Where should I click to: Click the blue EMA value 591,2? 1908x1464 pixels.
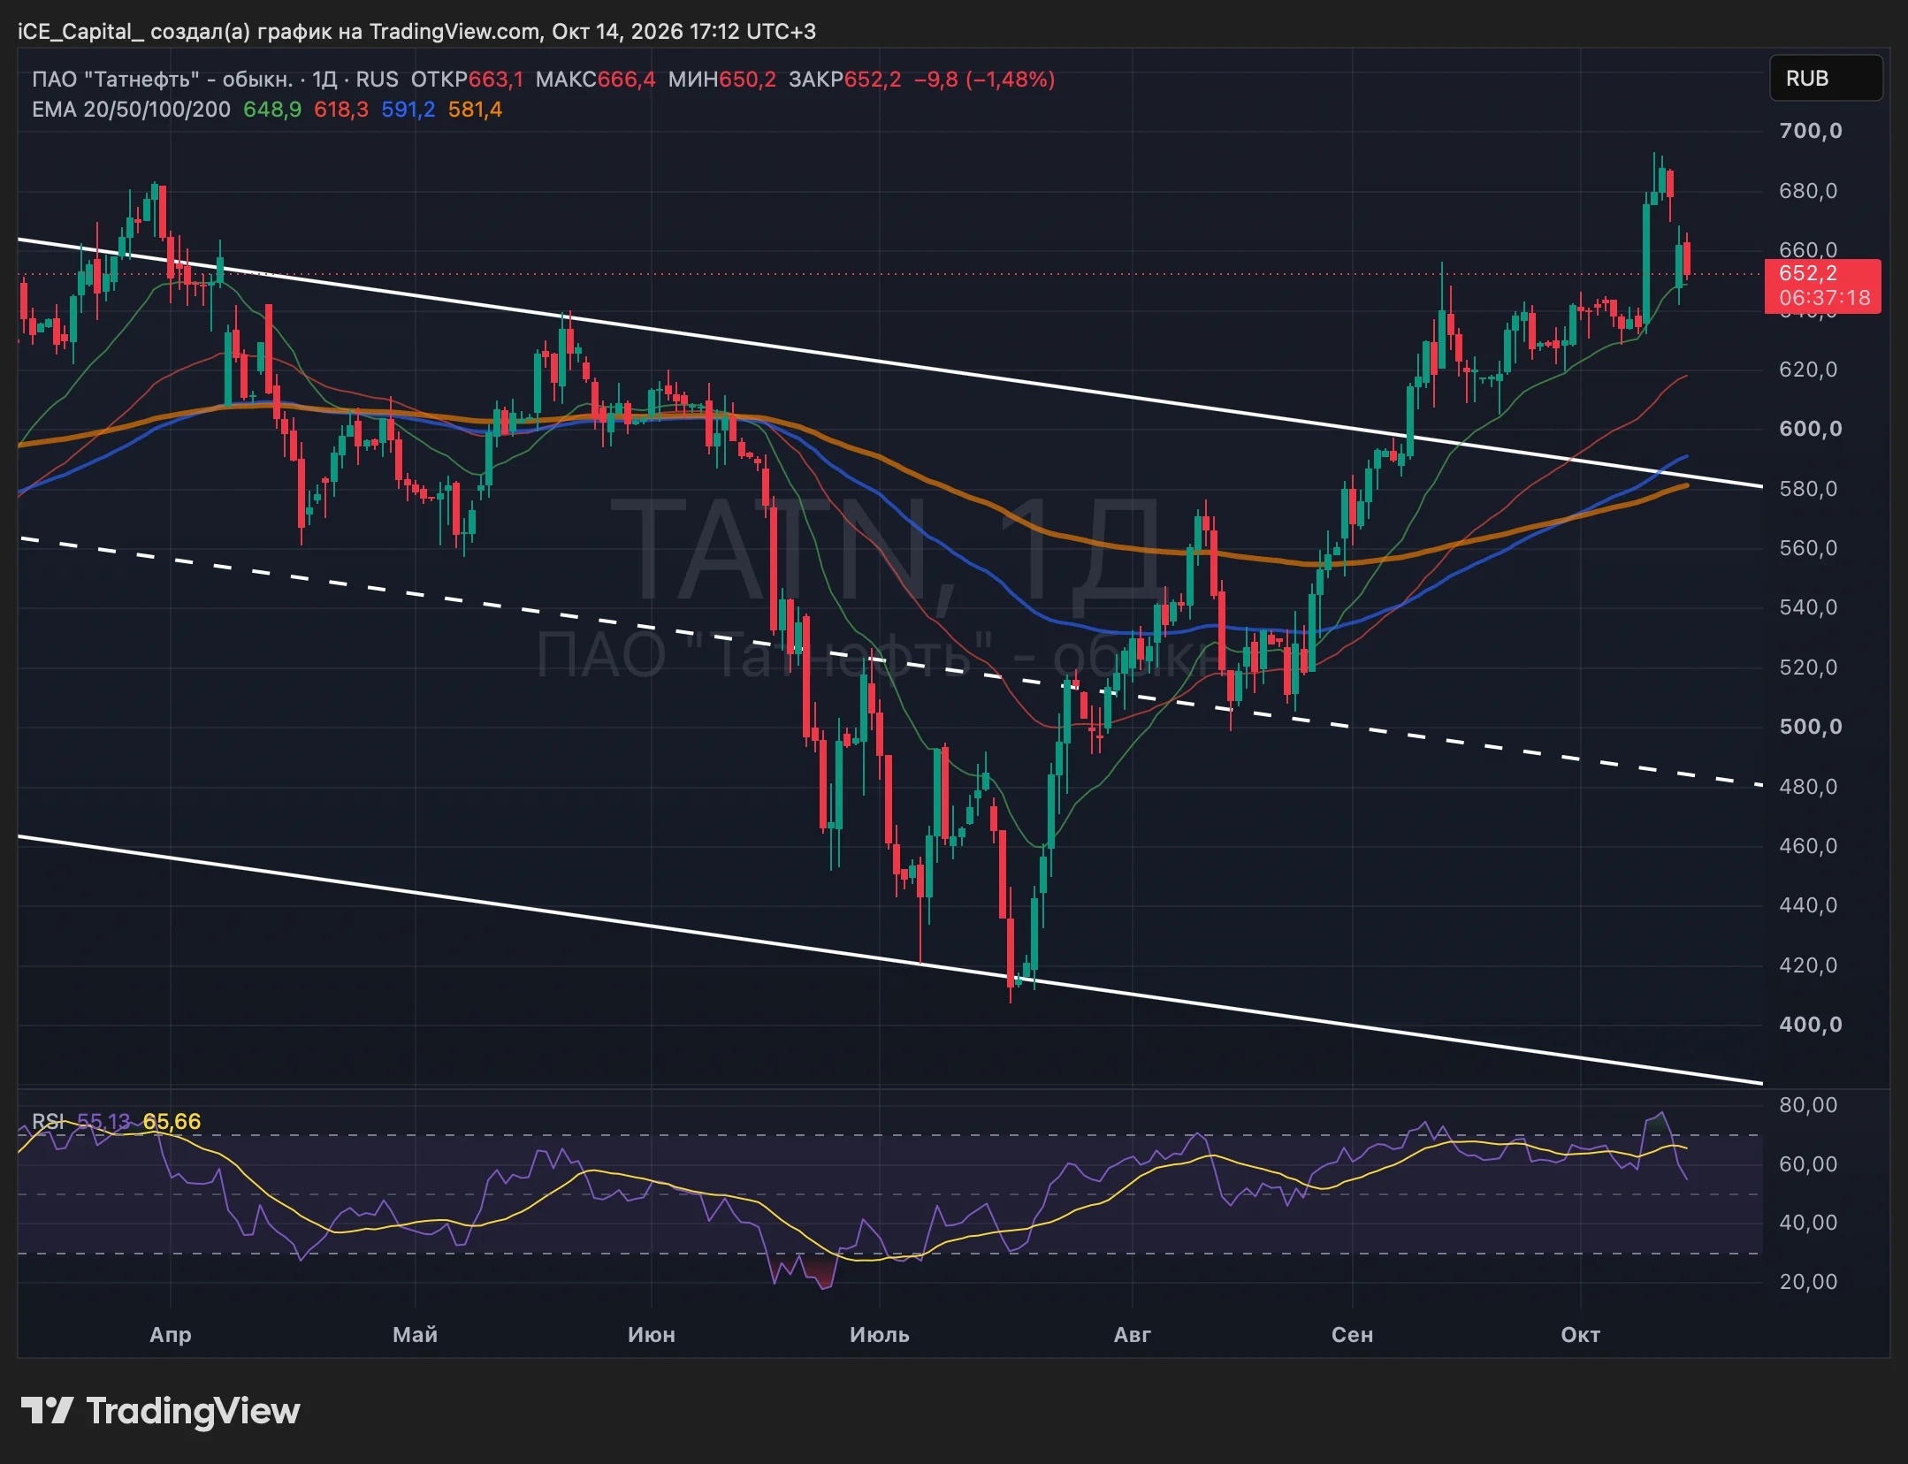point(408,110)
